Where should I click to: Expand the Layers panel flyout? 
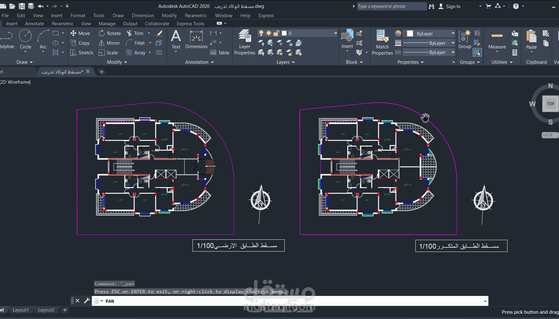pyautogui.click(x=285, y=62)
